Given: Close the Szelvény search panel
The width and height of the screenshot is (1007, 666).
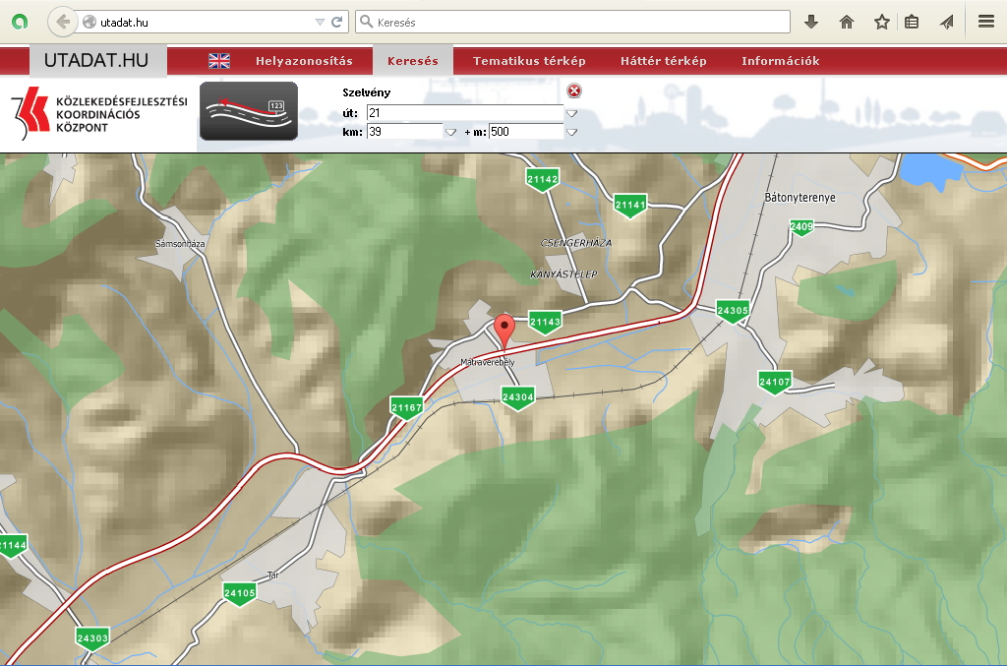Looking at the screenshot, I should point(574,91).
